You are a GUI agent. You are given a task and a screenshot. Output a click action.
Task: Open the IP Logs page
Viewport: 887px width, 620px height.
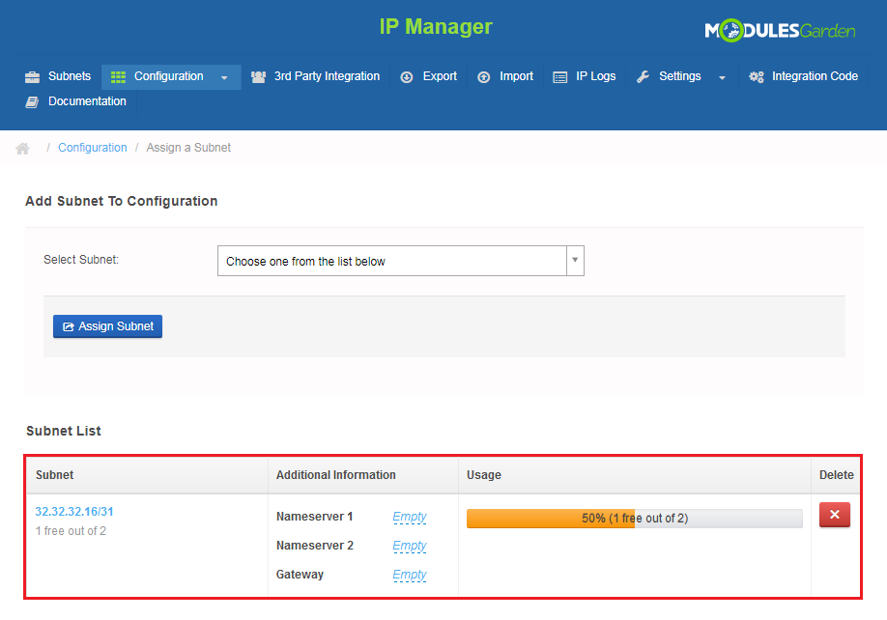click(x=595, y=76)
